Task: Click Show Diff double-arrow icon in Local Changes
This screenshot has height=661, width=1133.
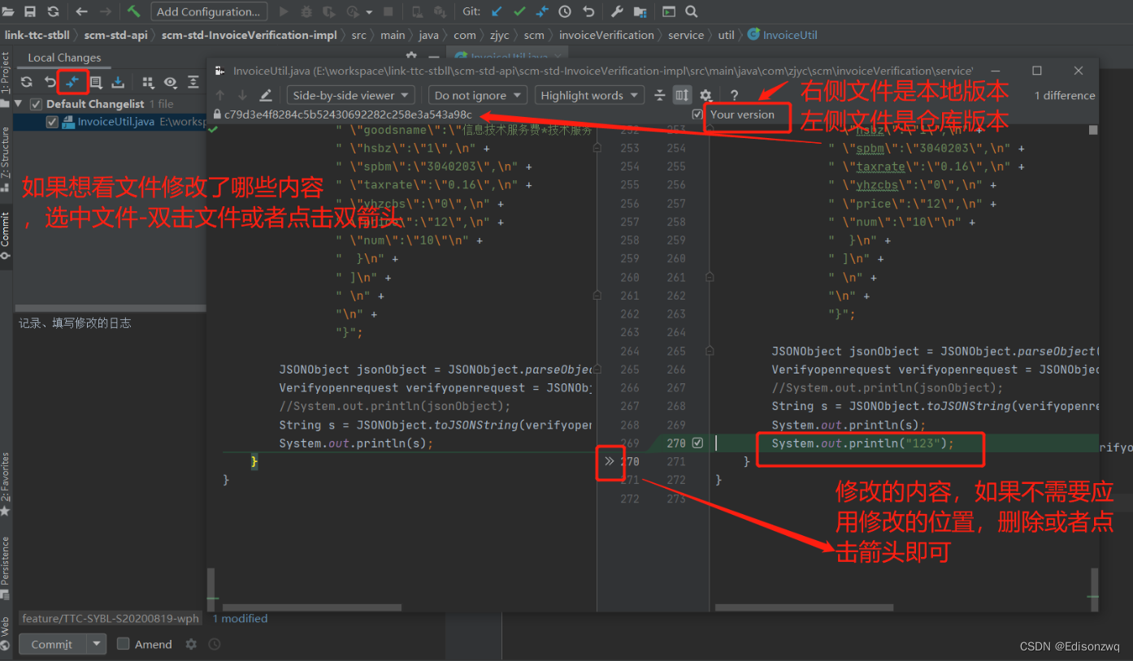Action: pos(73,82)
